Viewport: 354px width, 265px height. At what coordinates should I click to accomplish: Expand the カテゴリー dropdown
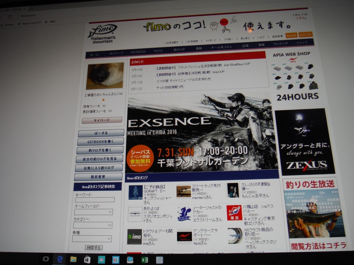pyautogui.click(x=93, y=225)
